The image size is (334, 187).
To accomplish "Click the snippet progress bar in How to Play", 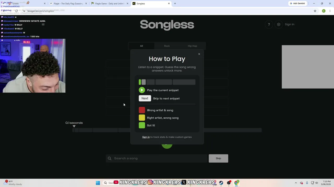I will tap(167, 82).
